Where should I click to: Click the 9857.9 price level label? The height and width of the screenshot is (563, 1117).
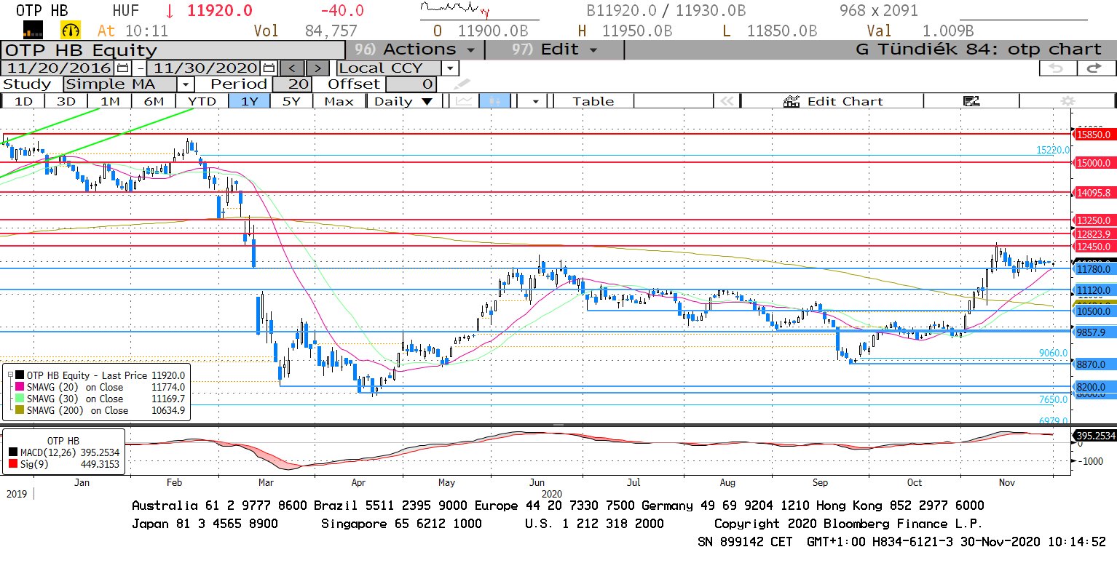click(1094, 332)
